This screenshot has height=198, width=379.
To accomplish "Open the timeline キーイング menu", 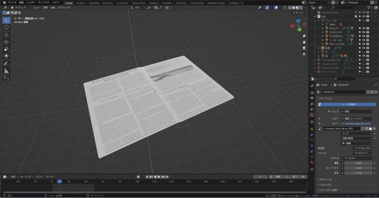I will (27, 177).
